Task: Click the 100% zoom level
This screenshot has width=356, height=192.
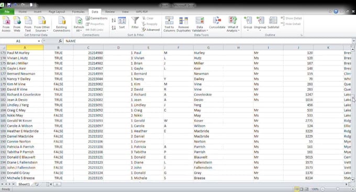Action: [315, 189]
